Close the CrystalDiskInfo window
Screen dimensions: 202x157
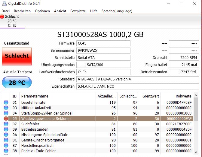[195, 4]
